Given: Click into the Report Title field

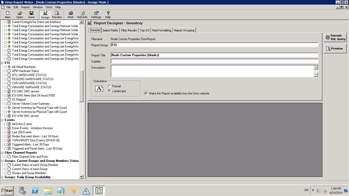Looking at the screenshot, I should pyautogui.click(x=214, y=55).
